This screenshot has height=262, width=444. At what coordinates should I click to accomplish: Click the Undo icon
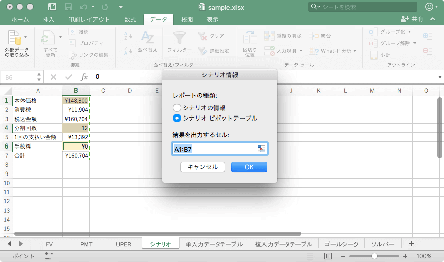[x=83, y=7]
